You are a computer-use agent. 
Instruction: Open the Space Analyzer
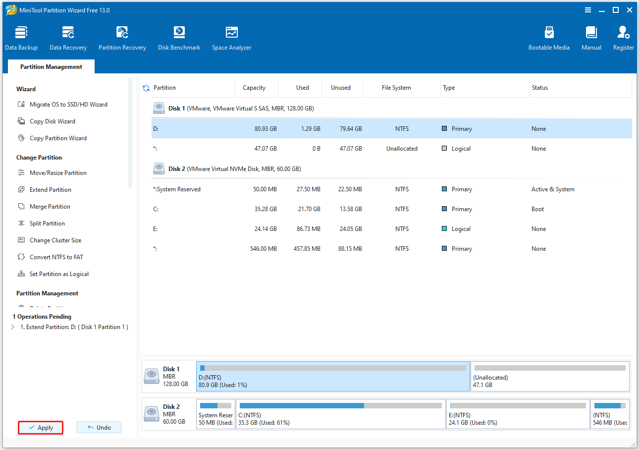[231, 38]
